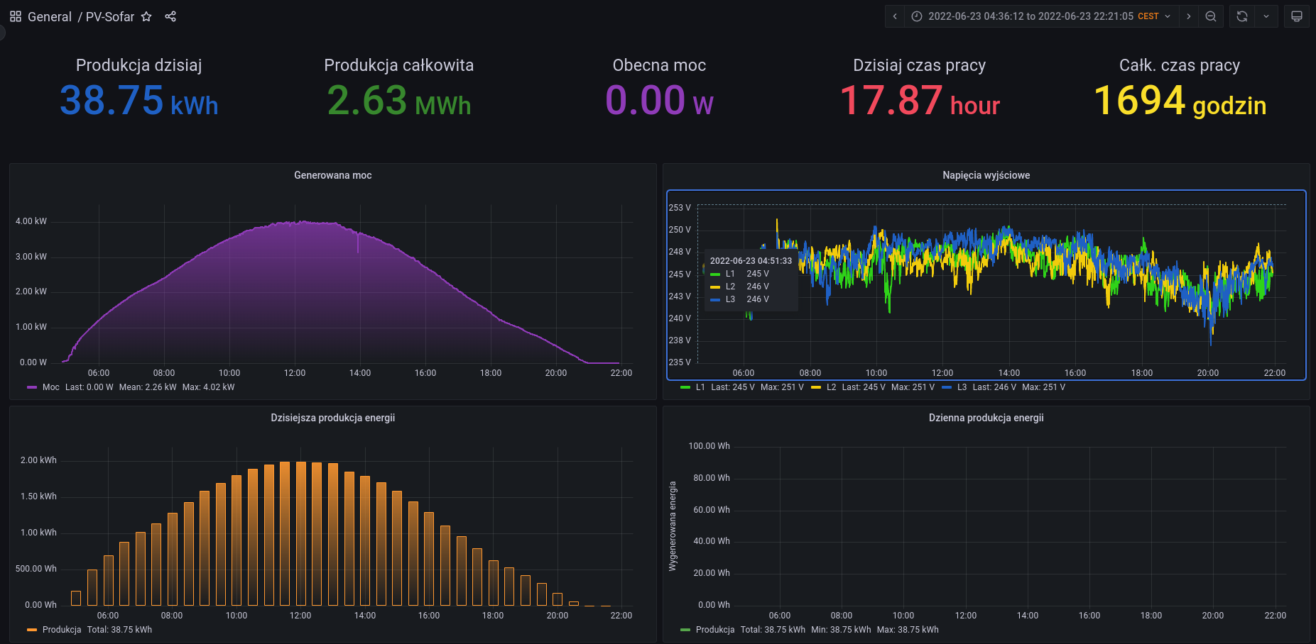Click the 0.00 W value
Viewport: 1316px width, 644px height.
[660, 100]
